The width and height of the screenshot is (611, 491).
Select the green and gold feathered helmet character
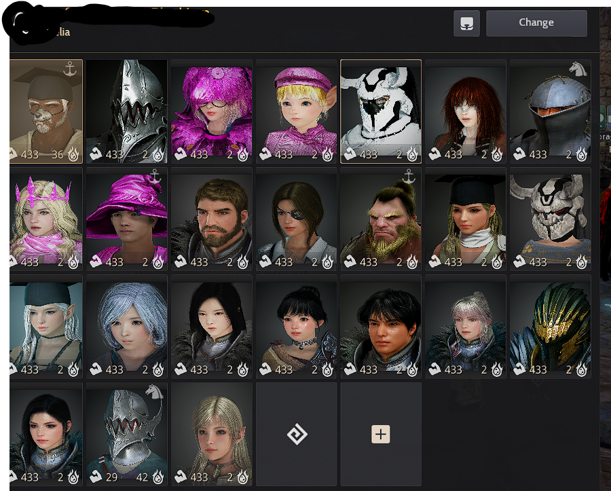pos(550,327)
